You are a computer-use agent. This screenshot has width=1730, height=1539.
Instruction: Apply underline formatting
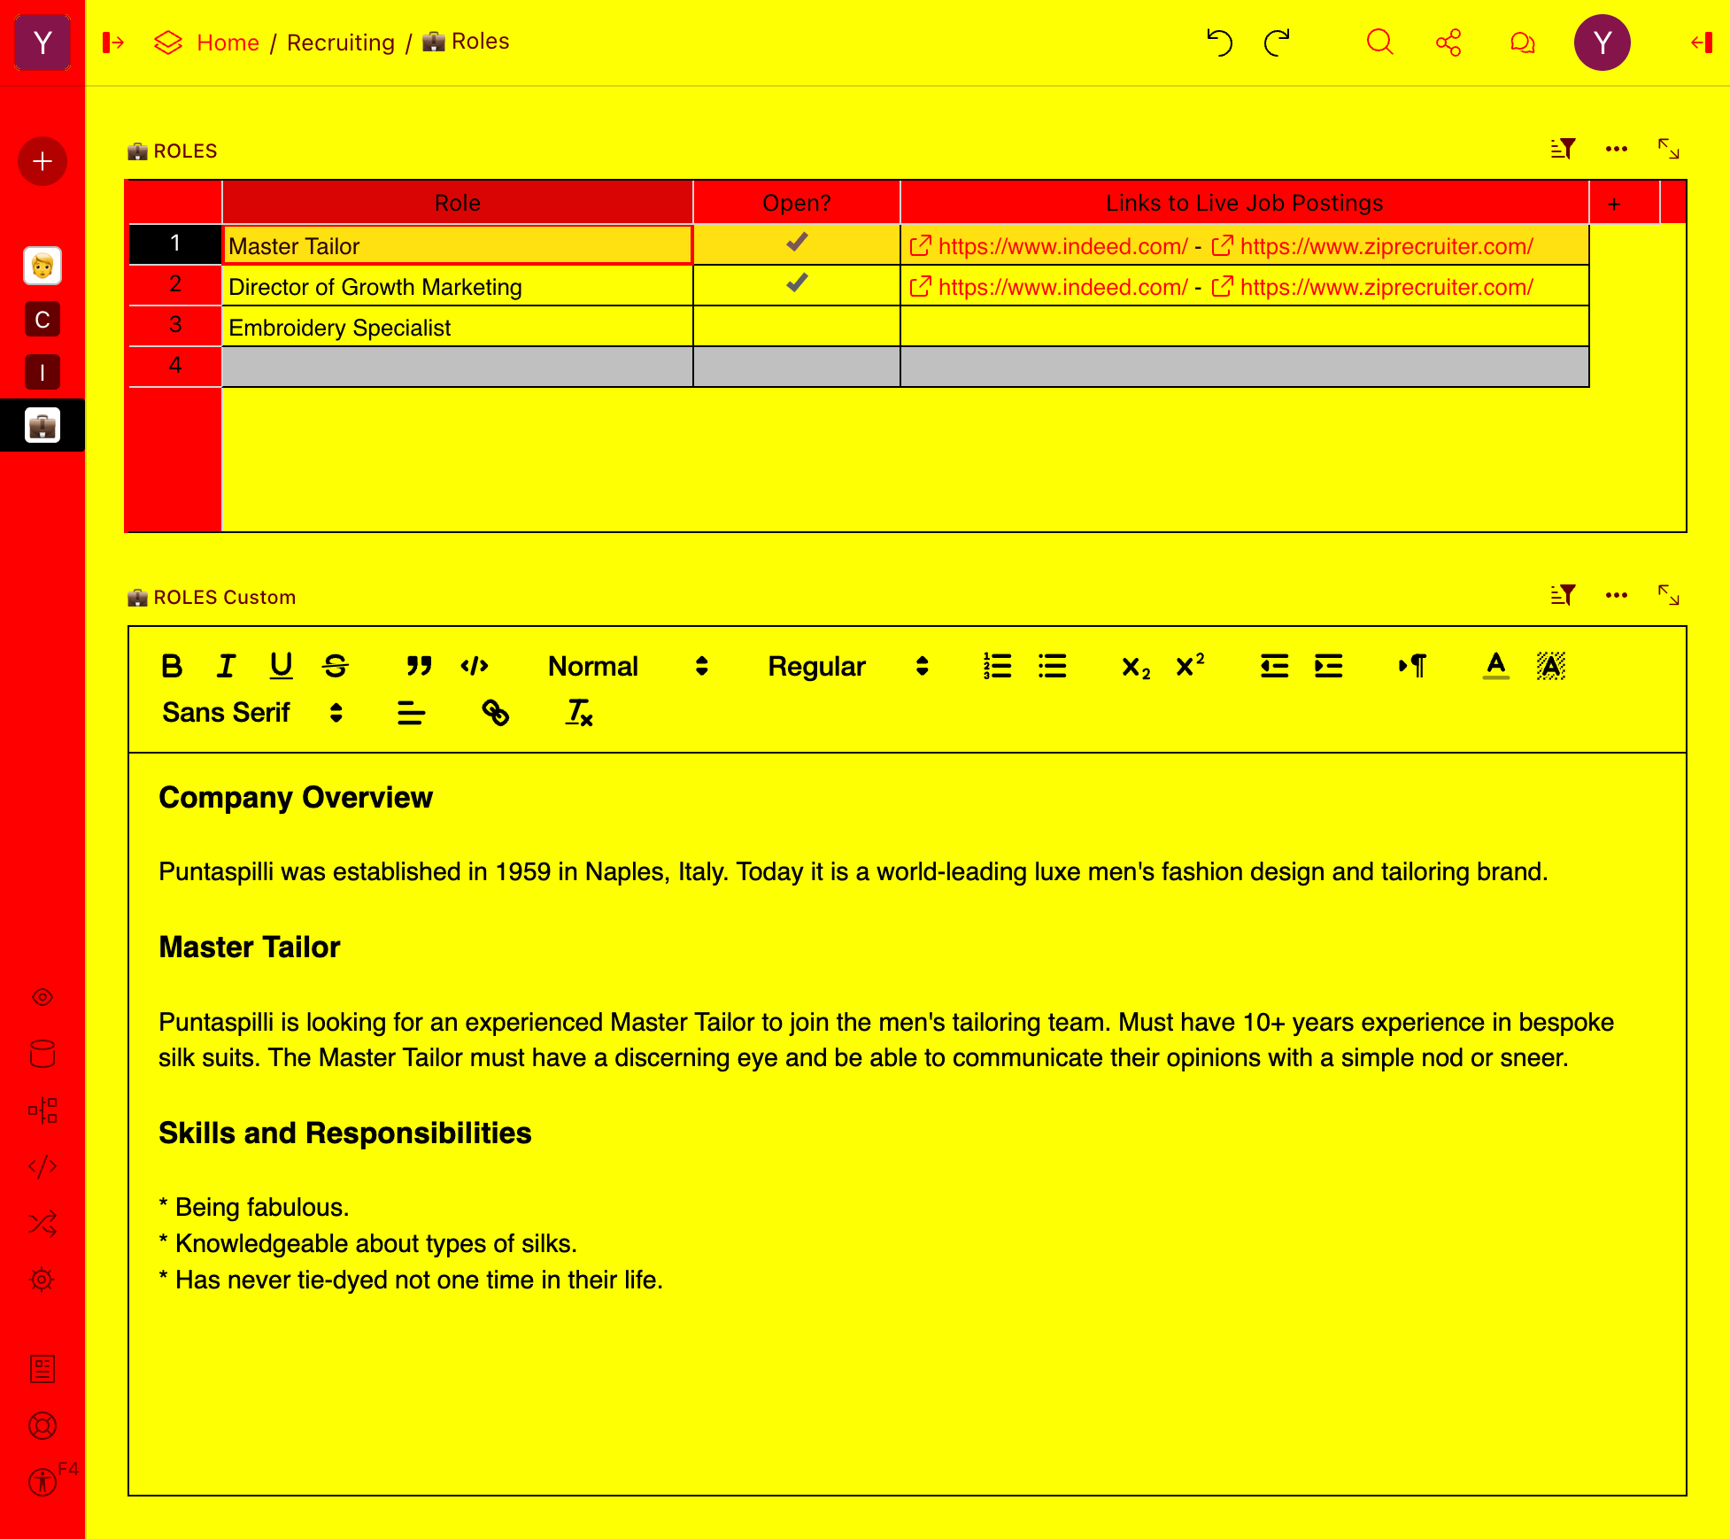click(282, 666)
